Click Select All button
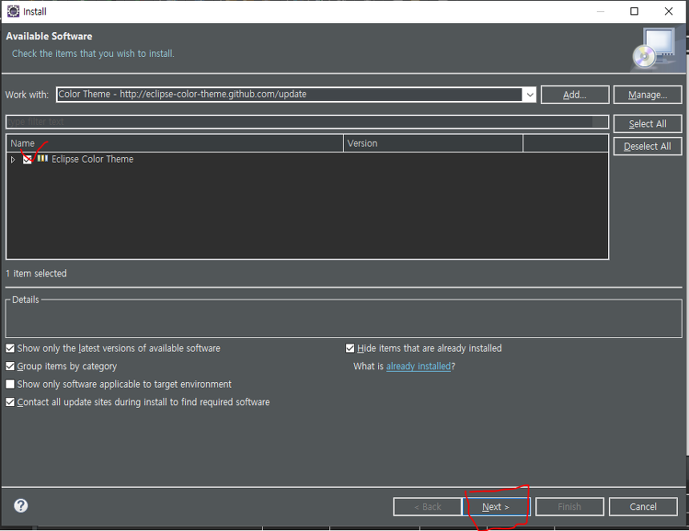The width and height of the screenshot is (689, 531). [647, 124]
